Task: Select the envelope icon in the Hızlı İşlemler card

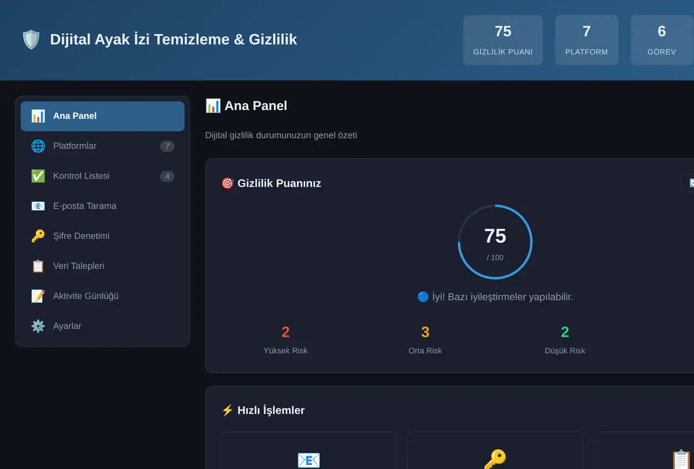Action: coord(309,460)
